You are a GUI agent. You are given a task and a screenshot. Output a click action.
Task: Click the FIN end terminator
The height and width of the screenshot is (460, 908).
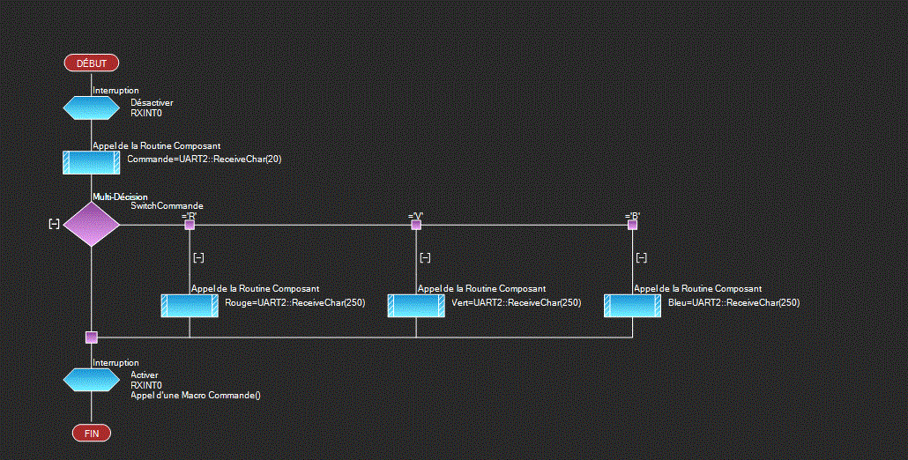[91, 433]
